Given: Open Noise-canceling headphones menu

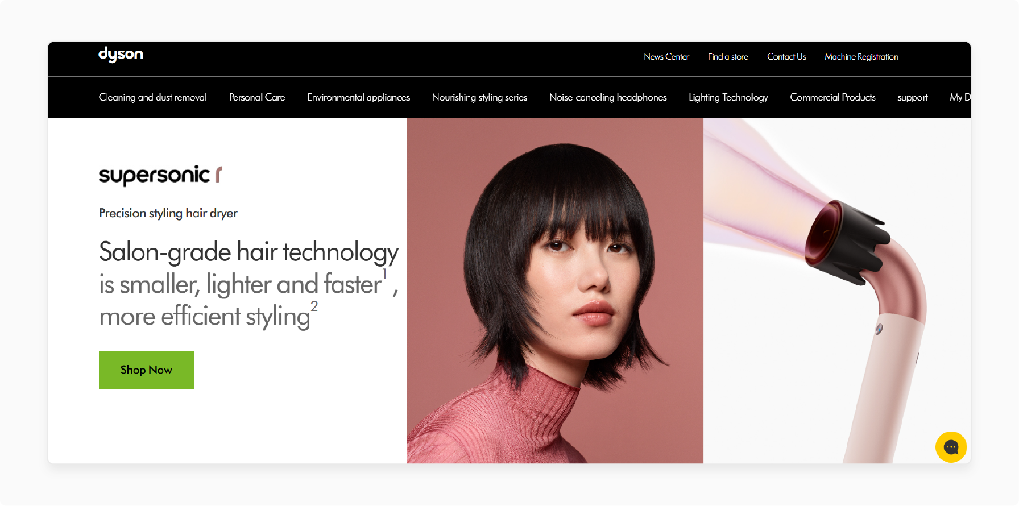Looking at the screenshot, I should 608,97.
